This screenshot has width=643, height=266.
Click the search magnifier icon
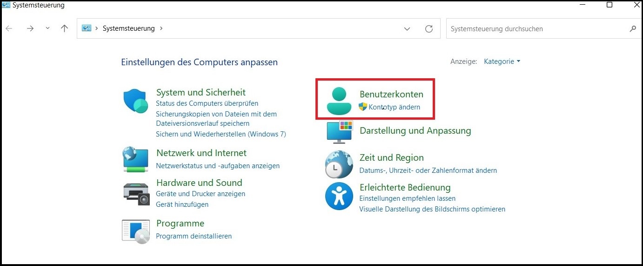632,28
